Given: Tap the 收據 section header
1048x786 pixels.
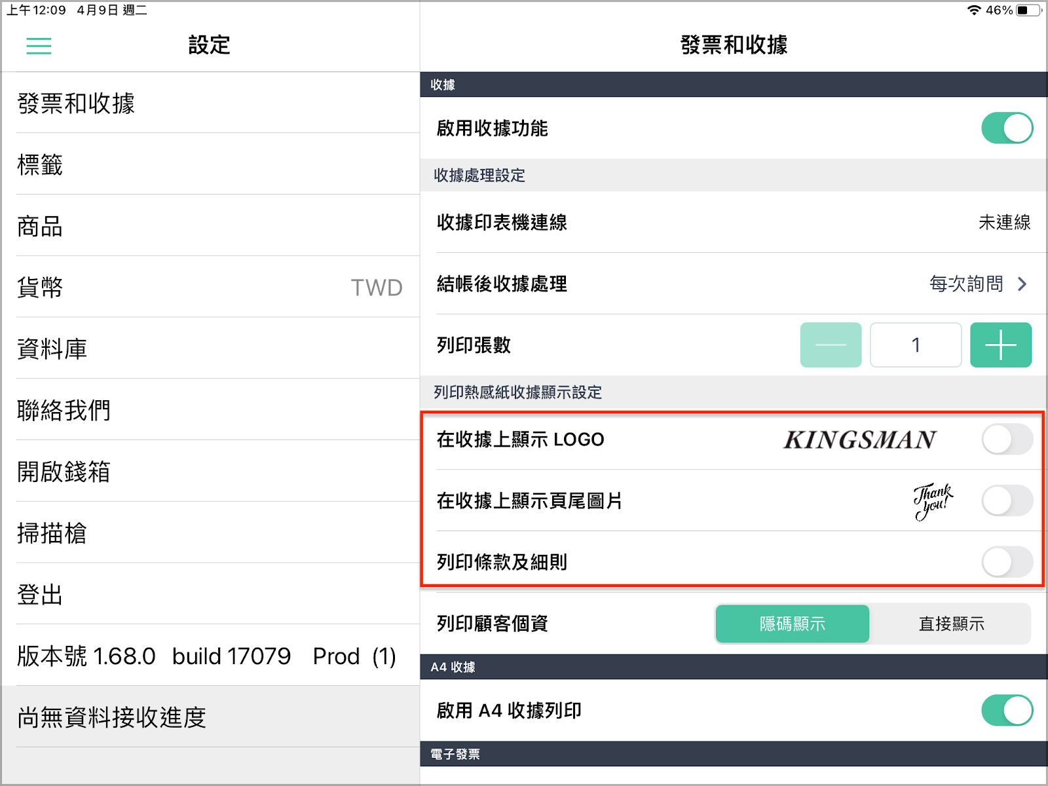Looking at the screenshot, I should [734, 84].
